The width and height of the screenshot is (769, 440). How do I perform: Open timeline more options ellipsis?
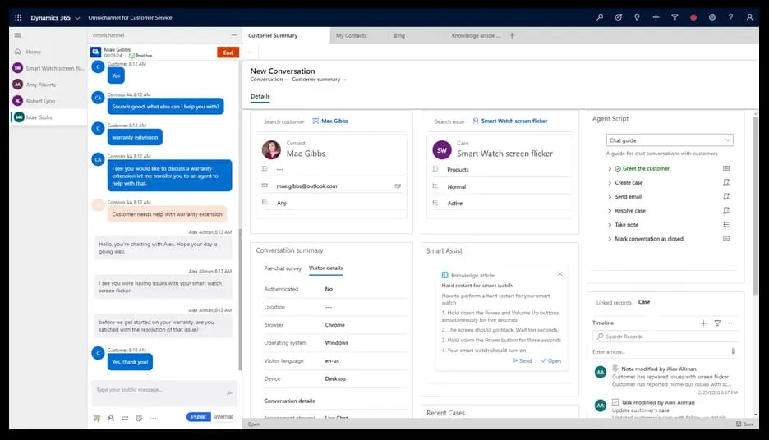[732, 323]
